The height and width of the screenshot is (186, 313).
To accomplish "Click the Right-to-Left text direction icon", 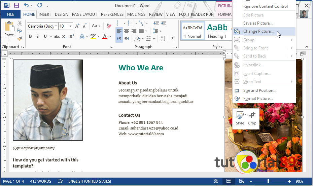I will 127,39.
